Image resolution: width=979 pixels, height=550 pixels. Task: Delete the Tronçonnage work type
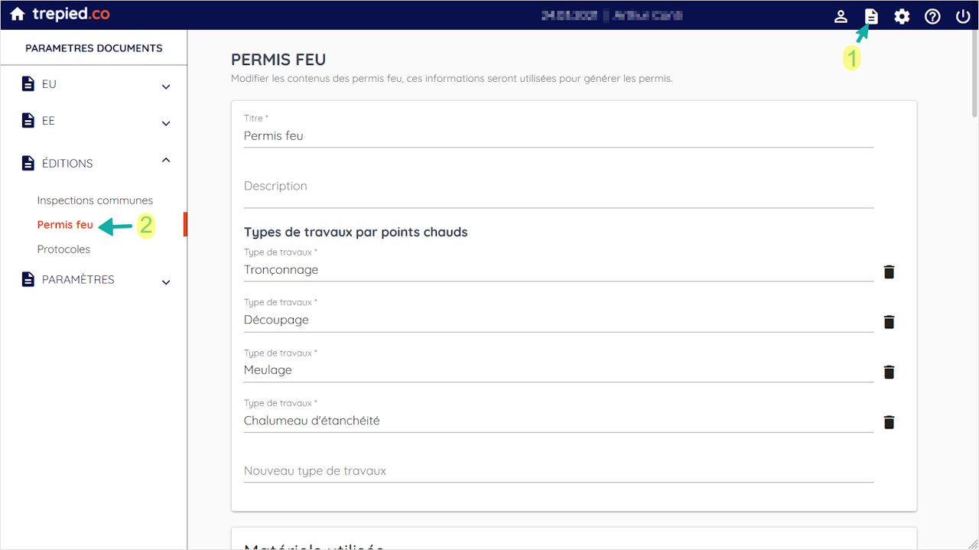889,272
